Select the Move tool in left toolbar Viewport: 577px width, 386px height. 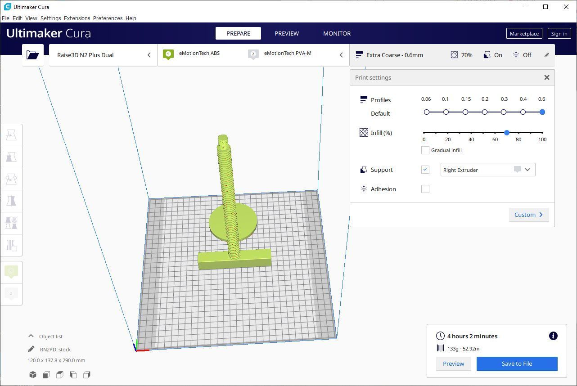click(11, 135)
